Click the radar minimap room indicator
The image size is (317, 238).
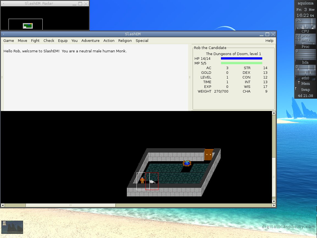pyautogui.click(x=28, y=26)
